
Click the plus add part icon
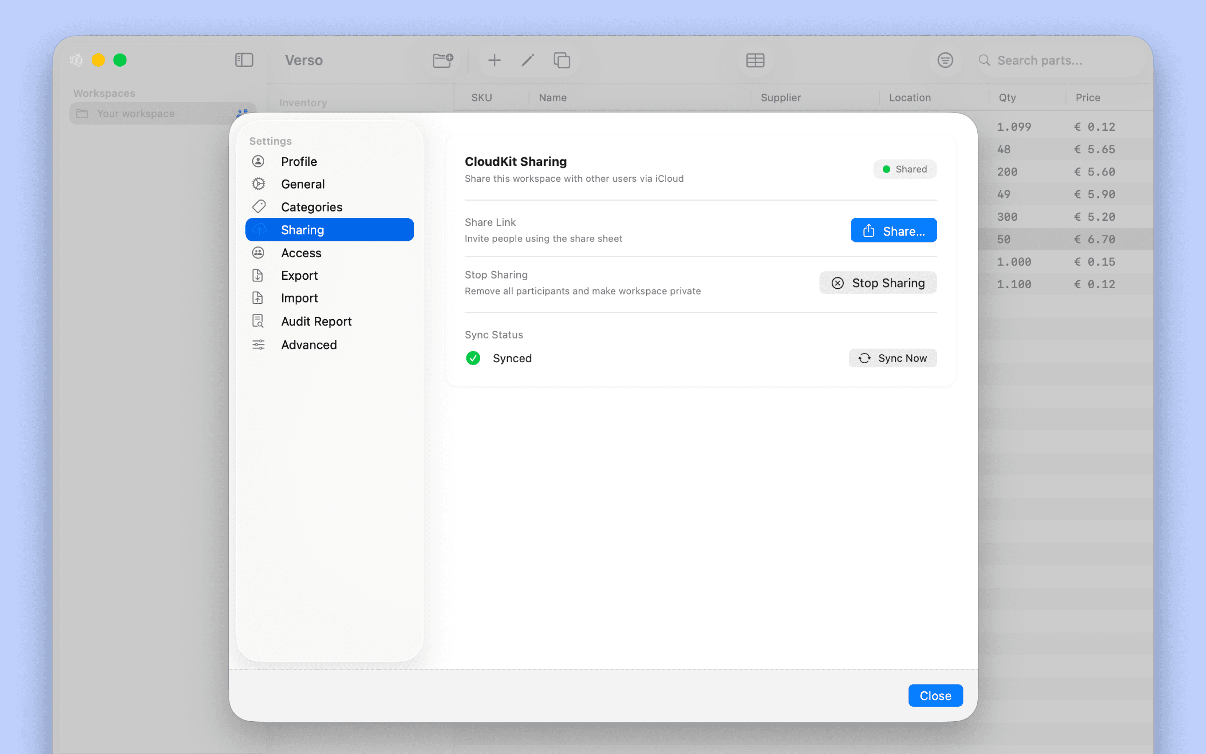coord(494,60)
